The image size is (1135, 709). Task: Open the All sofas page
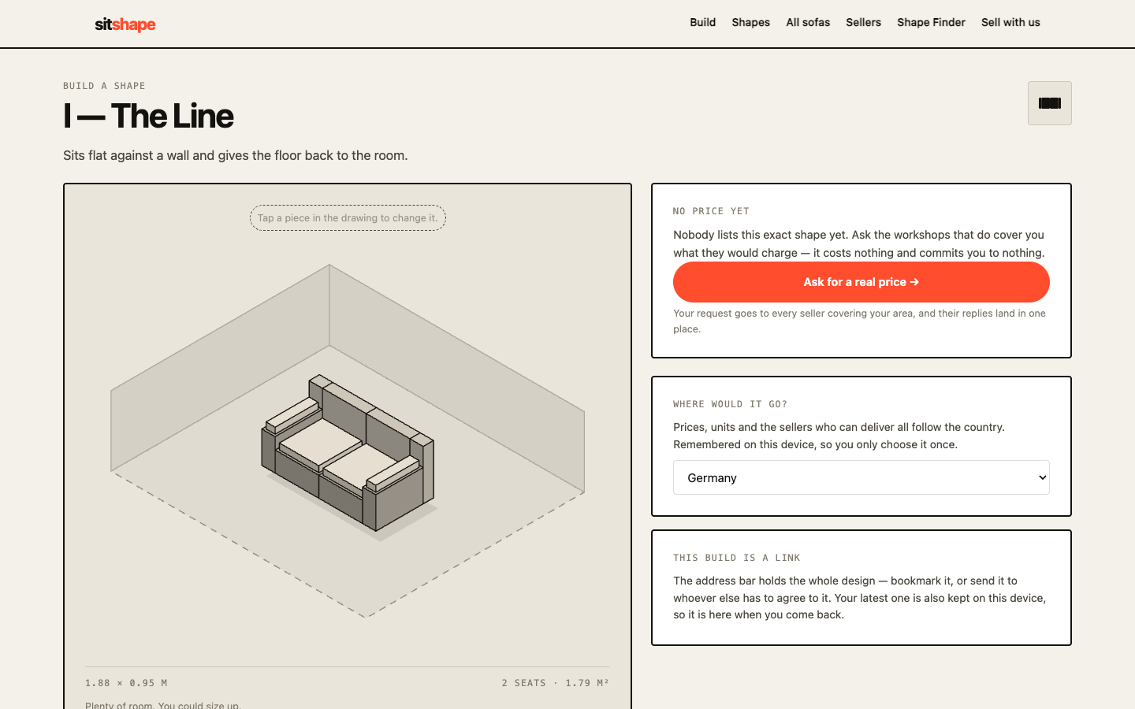808,22
